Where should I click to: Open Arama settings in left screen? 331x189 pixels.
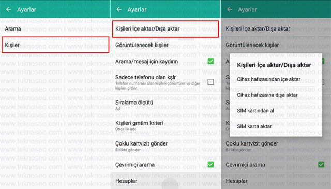(55, 28)
